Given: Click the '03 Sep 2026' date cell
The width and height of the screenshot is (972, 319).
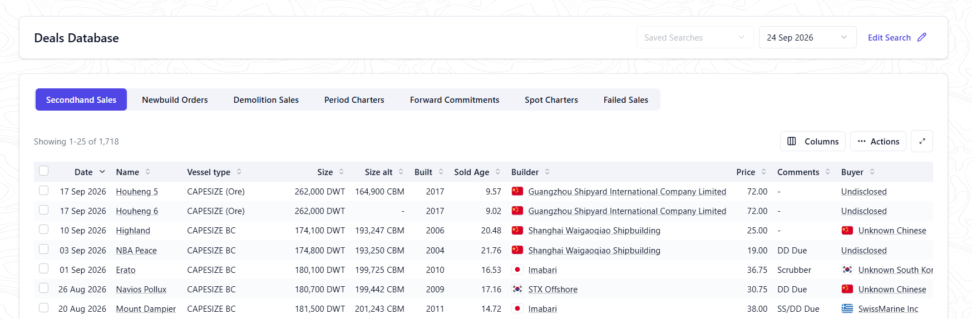Looking at the screenshot, I should 83,250.
